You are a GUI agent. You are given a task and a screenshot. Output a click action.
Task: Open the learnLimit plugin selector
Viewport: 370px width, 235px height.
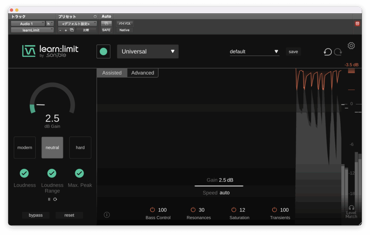click(32, 30)
